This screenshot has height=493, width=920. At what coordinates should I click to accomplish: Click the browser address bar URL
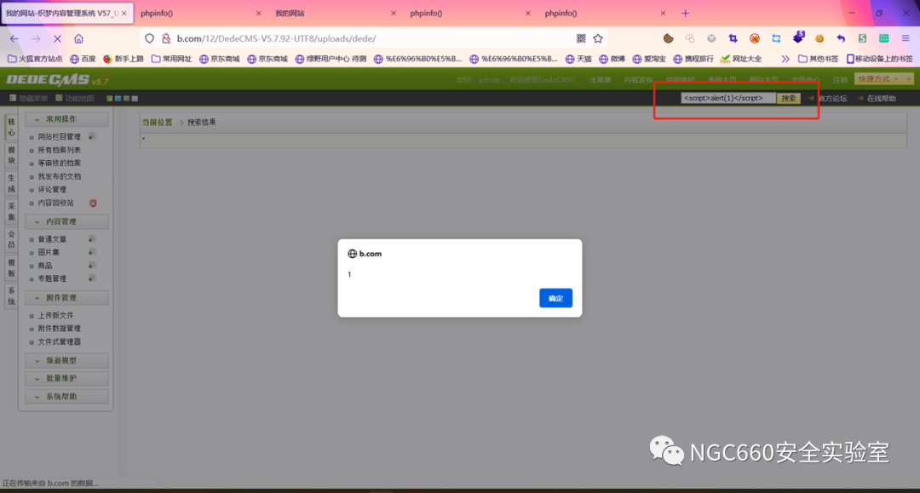click(276, 38)
